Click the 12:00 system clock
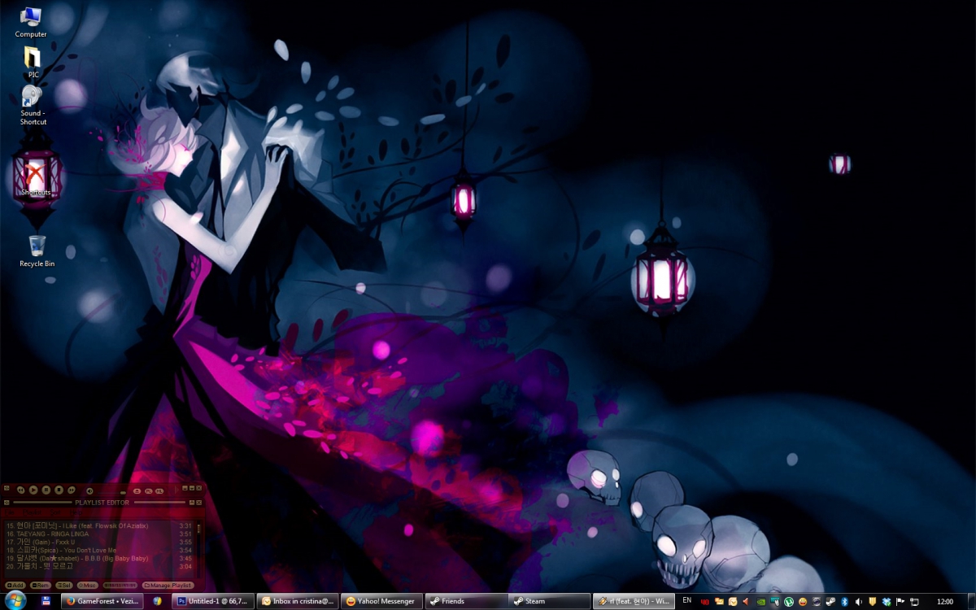 point(945,602)
